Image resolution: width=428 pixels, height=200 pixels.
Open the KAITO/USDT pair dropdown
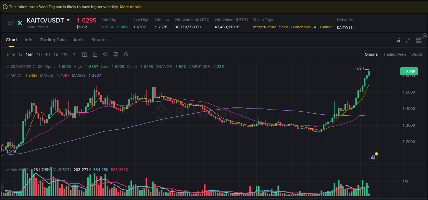click(x=68, y=20)
